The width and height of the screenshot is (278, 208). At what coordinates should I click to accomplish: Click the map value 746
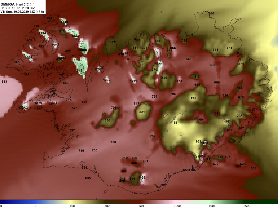tap(81, 151)
